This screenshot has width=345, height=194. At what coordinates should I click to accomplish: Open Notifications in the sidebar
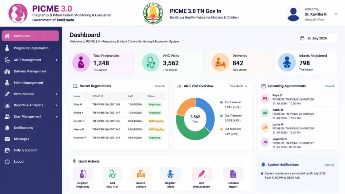pyautogui.click(x=23, y=128)
